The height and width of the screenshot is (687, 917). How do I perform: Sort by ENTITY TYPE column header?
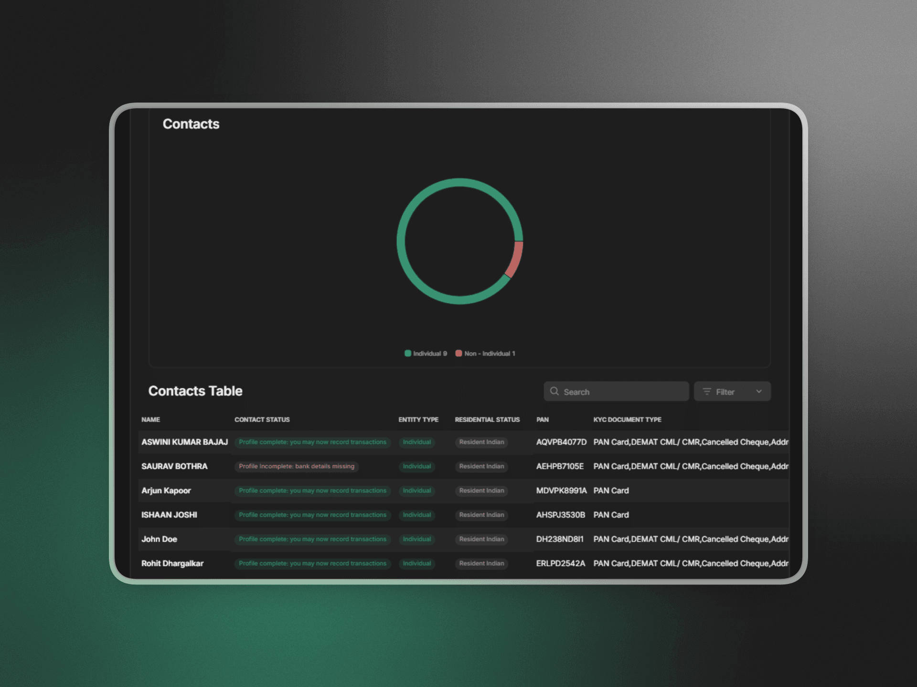click(418, 420)
